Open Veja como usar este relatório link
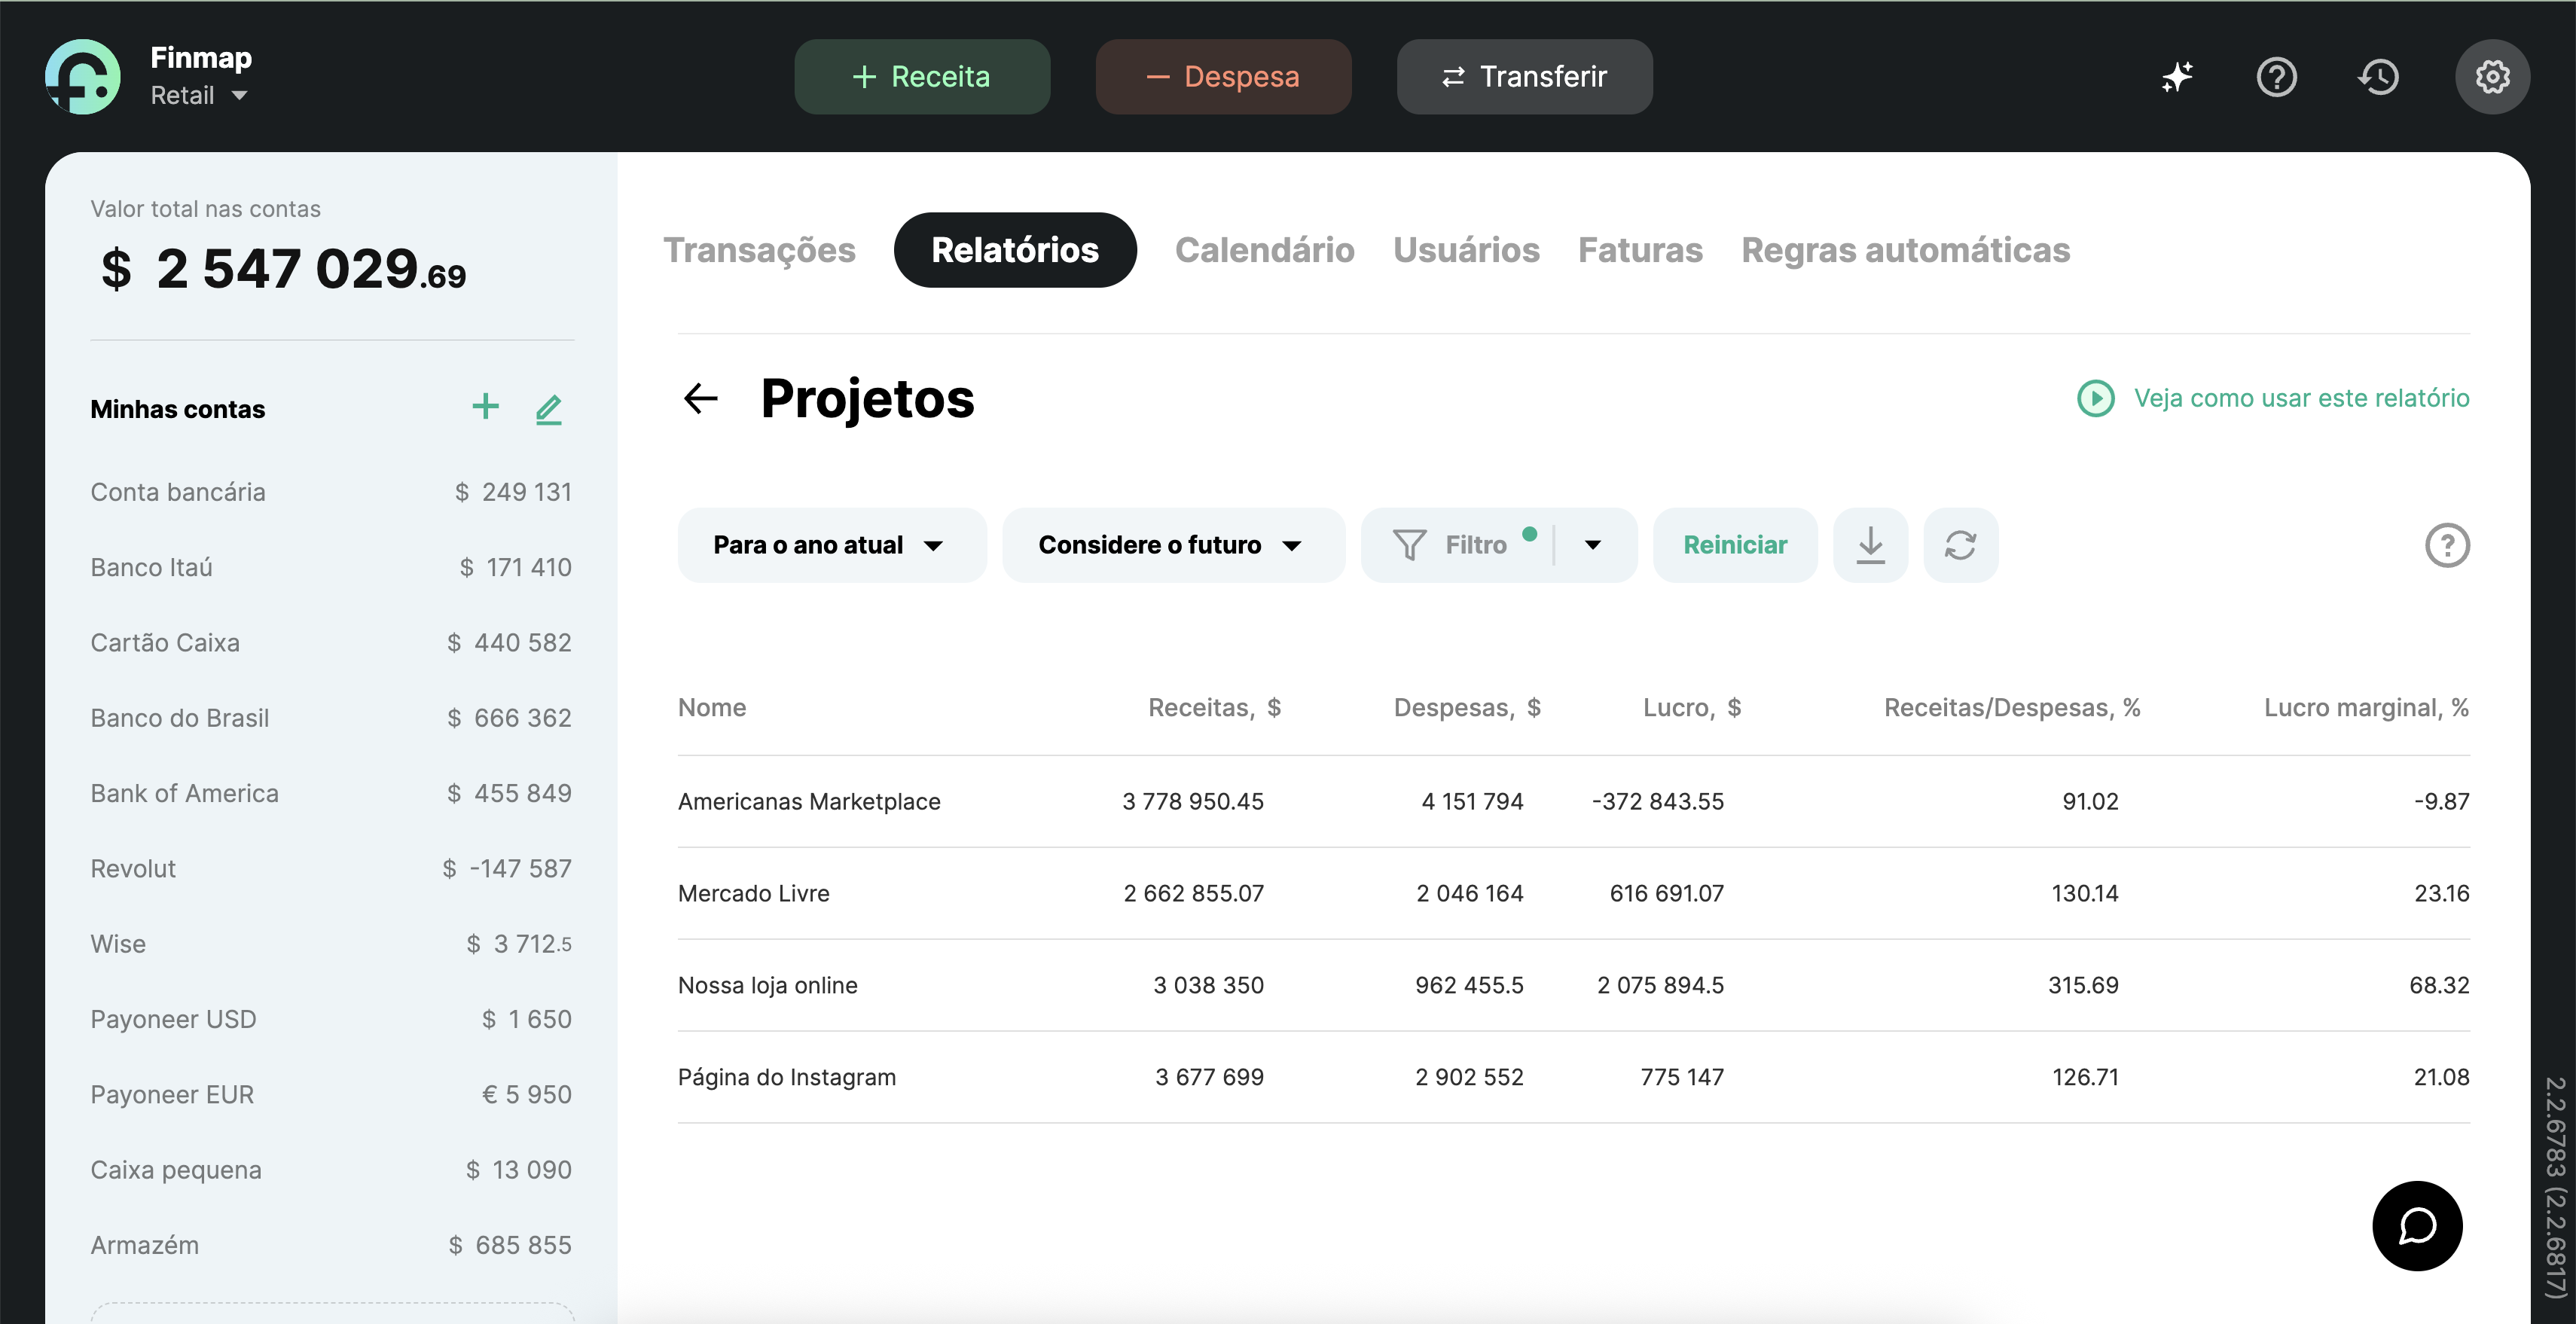The image size is (2576, 1324). click(x=2302, y=398)
